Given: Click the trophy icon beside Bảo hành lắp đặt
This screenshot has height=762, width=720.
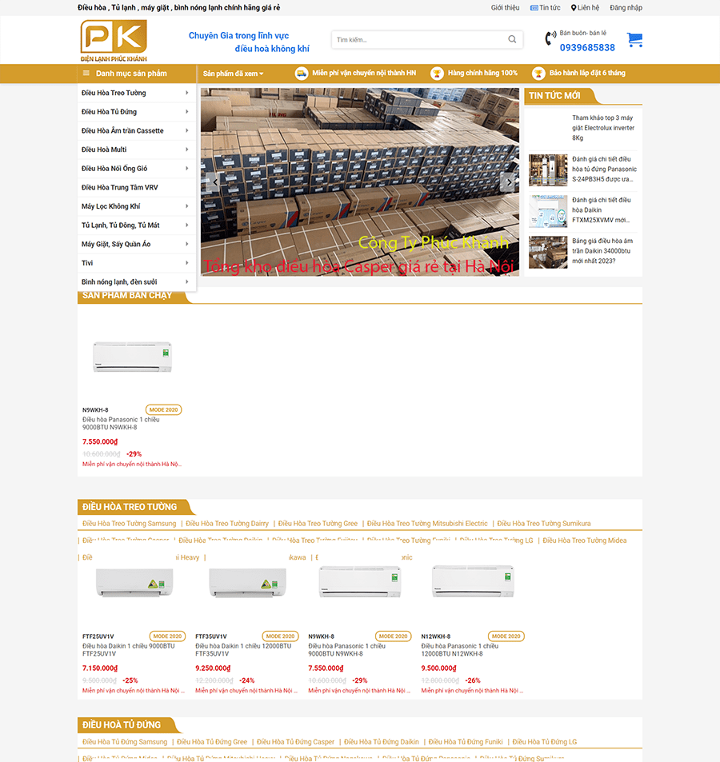Looking at the screenshot, I should click(538, 74).
